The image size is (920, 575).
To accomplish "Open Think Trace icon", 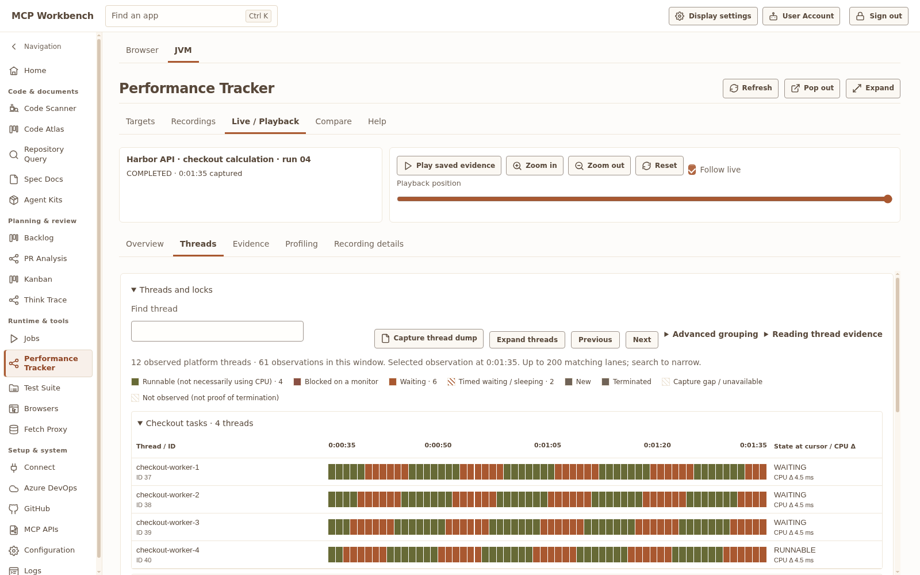I will point(14,300).
